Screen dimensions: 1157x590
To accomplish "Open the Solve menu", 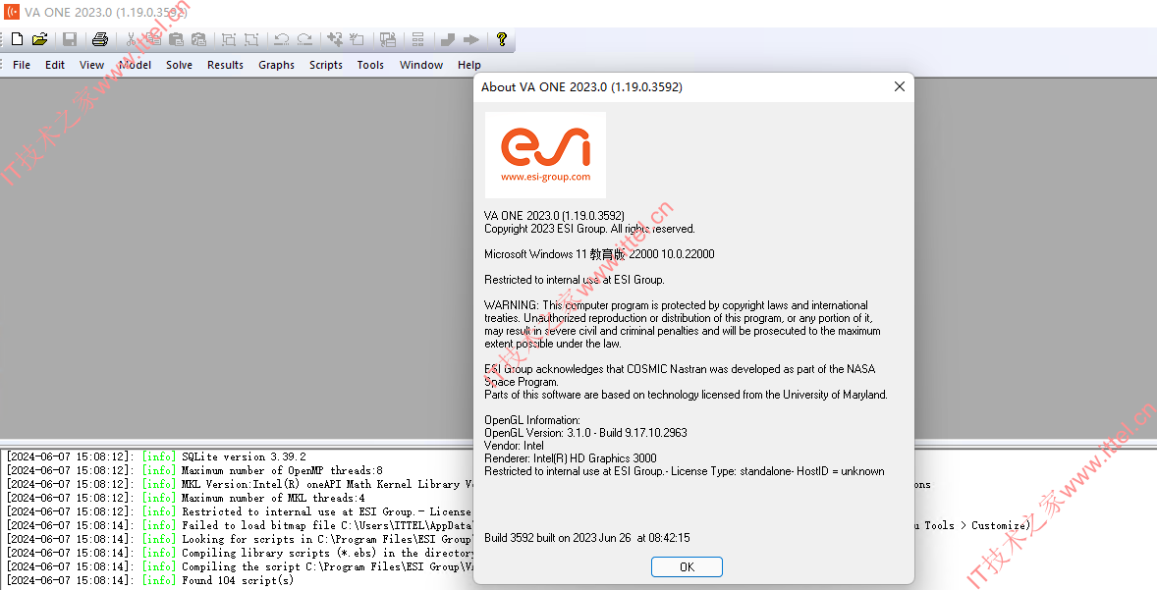I will pos(179,65).
